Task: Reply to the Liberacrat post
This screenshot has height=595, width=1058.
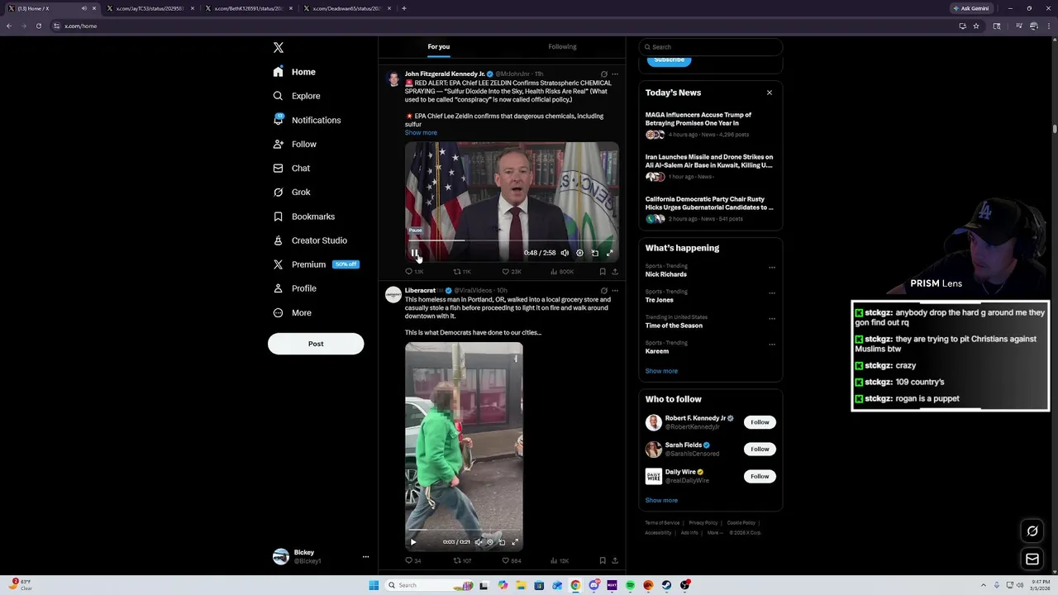Action: click(x=412, y=560)
